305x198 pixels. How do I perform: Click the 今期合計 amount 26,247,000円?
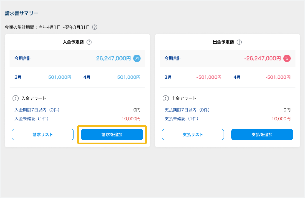113,58
